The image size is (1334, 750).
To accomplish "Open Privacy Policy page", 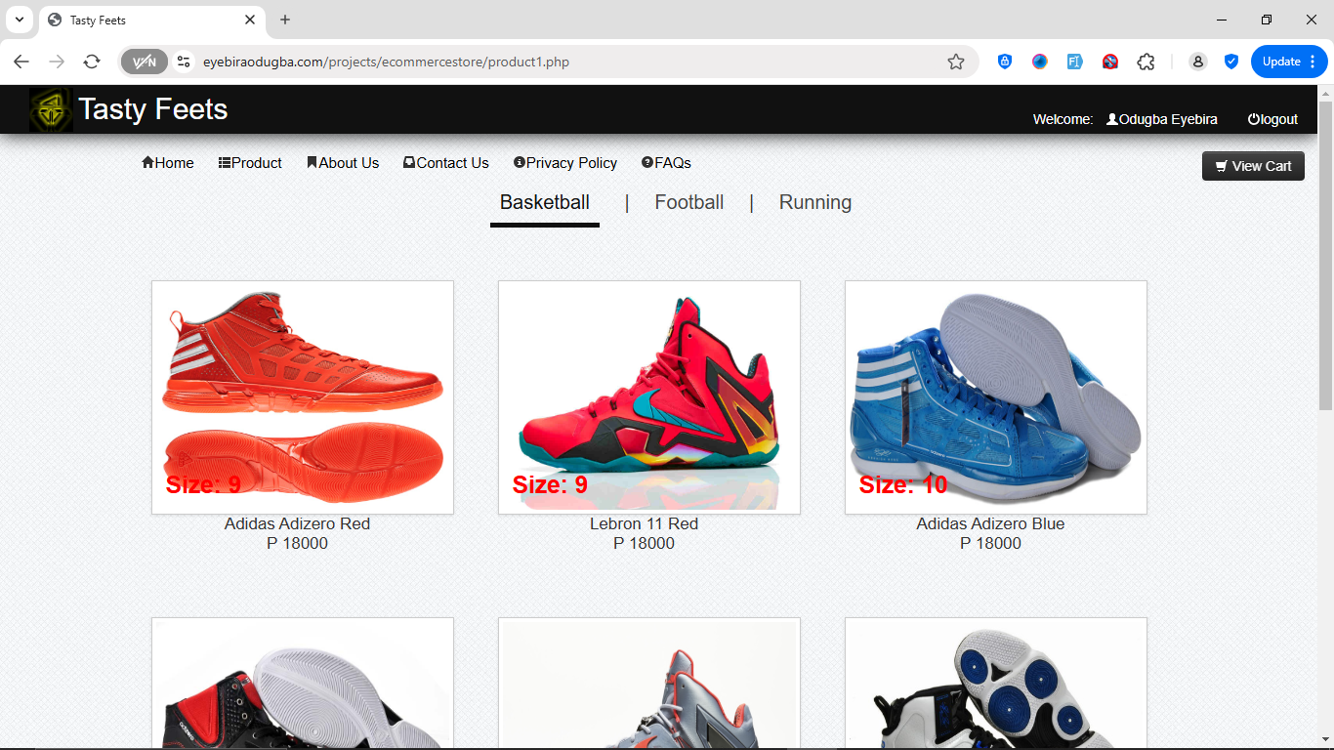I will (x=565, y=163).
